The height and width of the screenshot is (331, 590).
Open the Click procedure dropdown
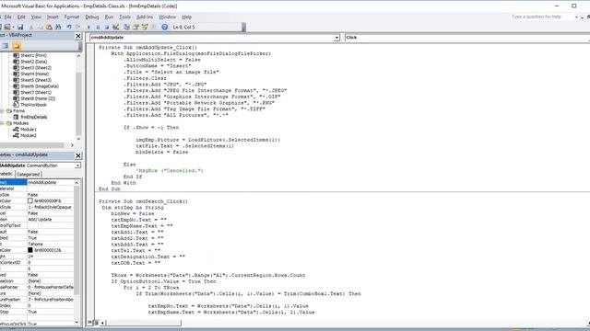(588, 38)
